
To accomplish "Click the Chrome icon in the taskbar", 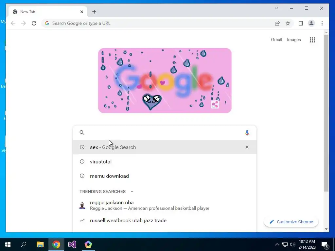I will [56, 244].
